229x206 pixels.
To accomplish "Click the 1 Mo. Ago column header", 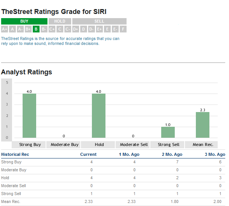I will (129, 154).
